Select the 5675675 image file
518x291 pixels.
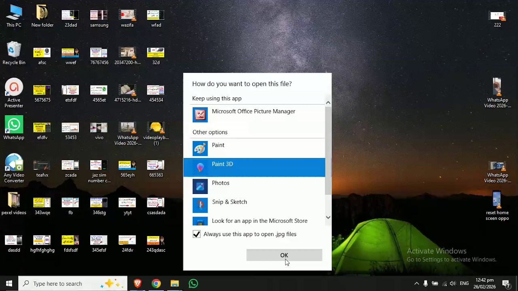click(42, 93)
